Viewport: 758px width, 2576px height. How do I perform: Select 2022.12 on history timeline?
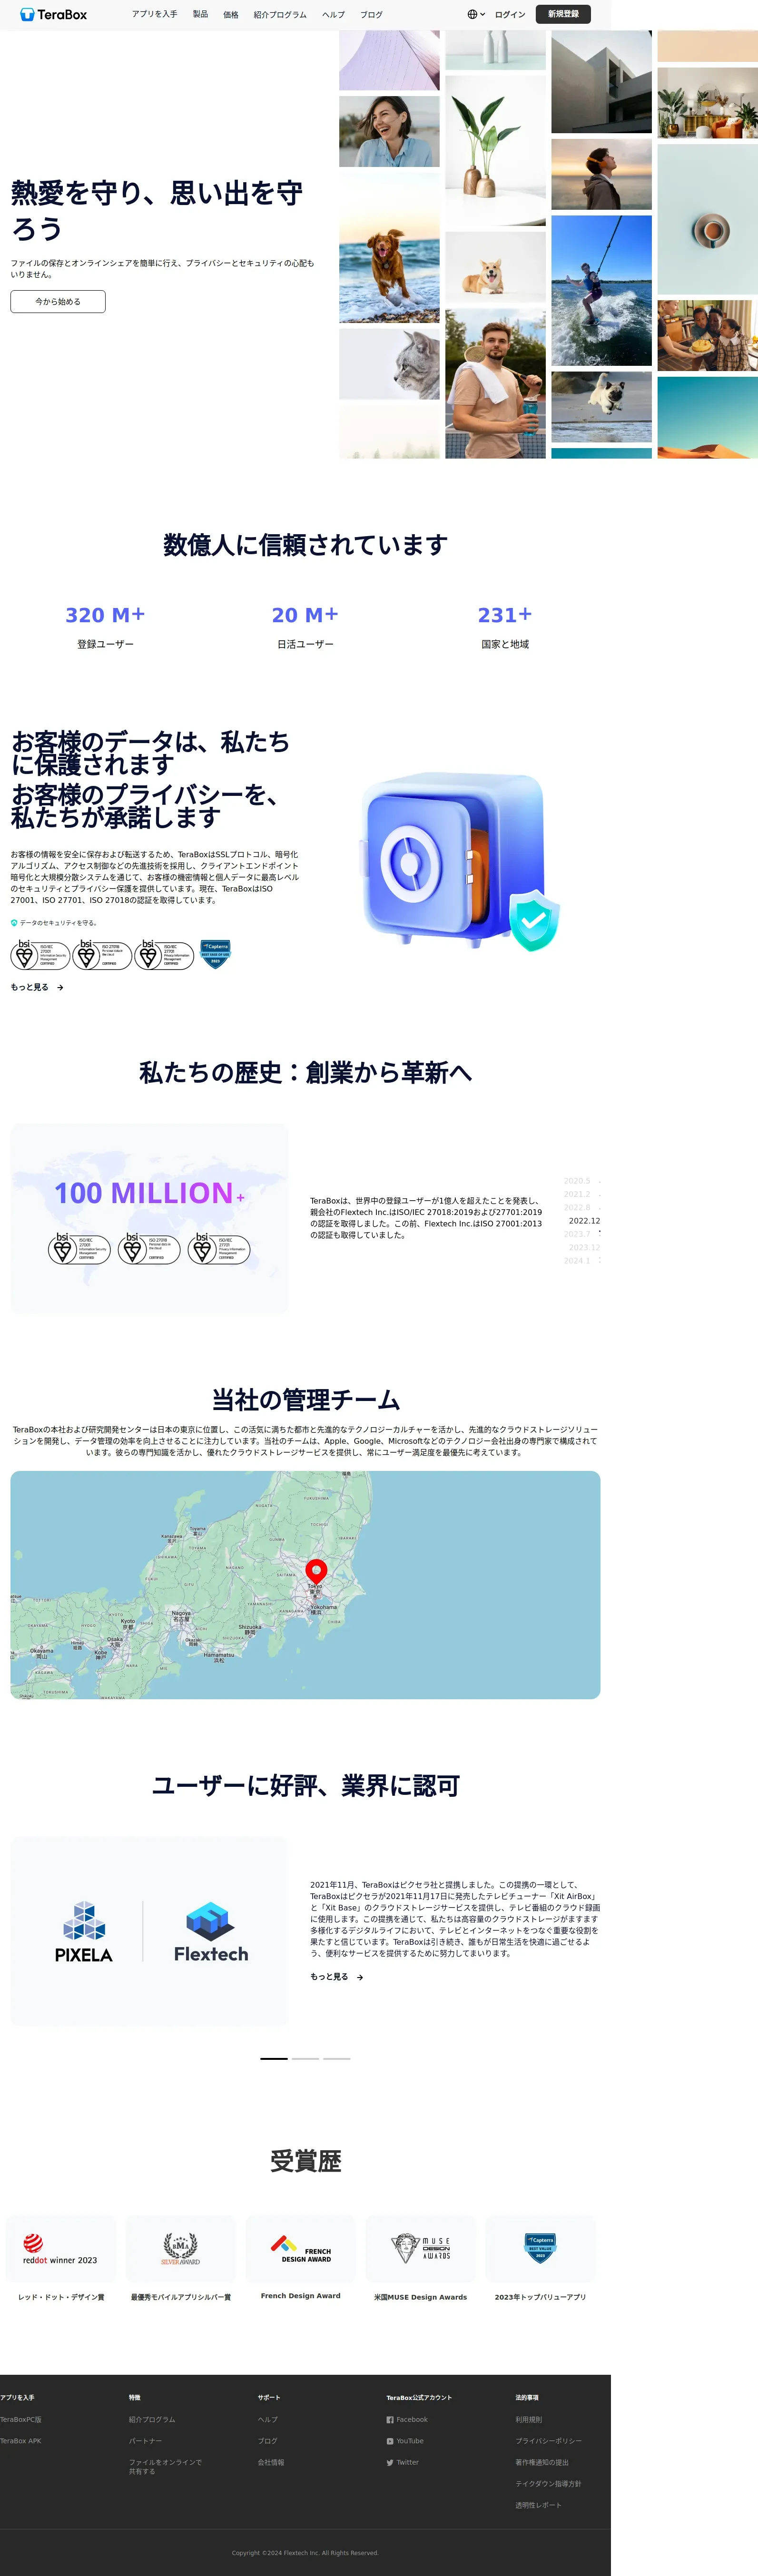[584, 1220]
